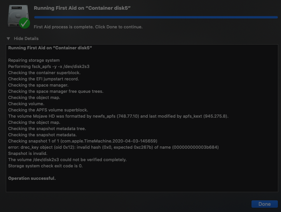Click the bold Operation successful text
Screen dimensions: 281x212
(32, 178)
